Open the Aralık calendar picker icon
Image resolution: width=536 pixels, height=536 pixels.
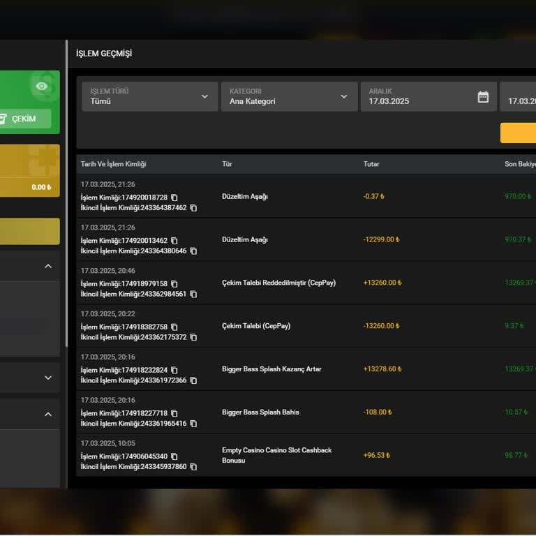pyautogui.click(x=483, y=97)
